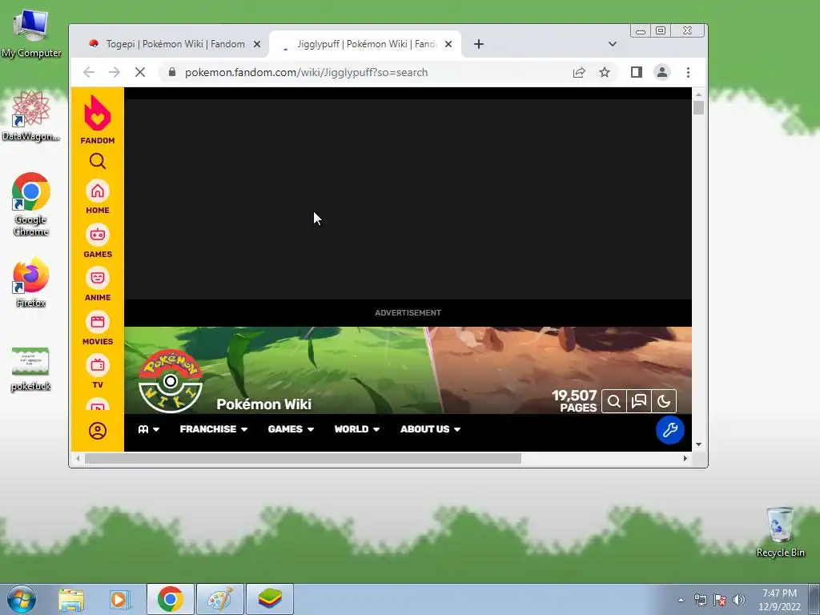Toggle Chrome side panel
The image size is (820, 615).
click(x=637, y=72)
